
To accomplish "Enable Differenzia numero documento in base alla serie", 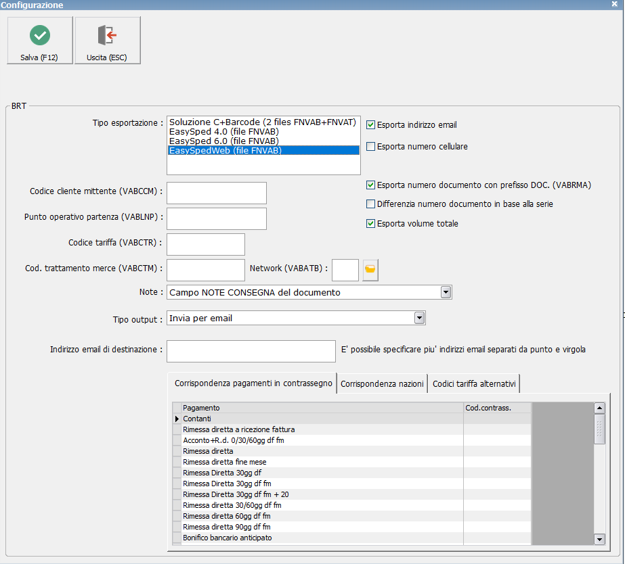I will click(370, 204).
